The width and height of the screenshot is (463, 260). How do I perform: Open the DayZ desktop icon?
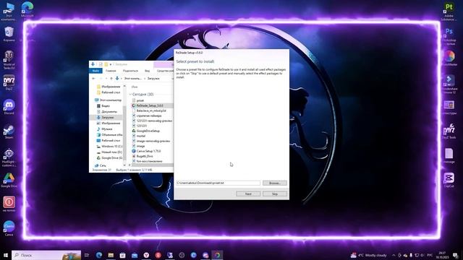(9, 82)
